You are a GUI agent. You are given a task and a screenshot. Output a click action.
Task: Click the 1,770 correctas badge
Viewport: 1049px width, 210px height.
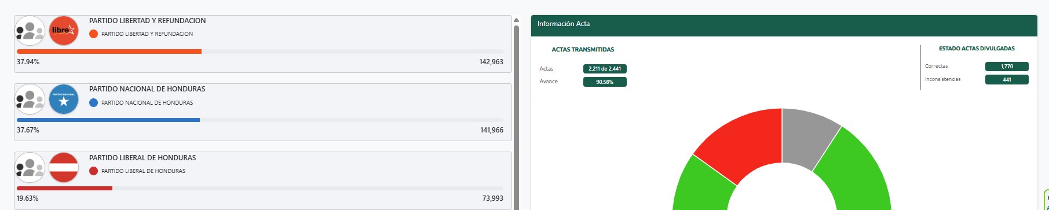pos(1007,67)
